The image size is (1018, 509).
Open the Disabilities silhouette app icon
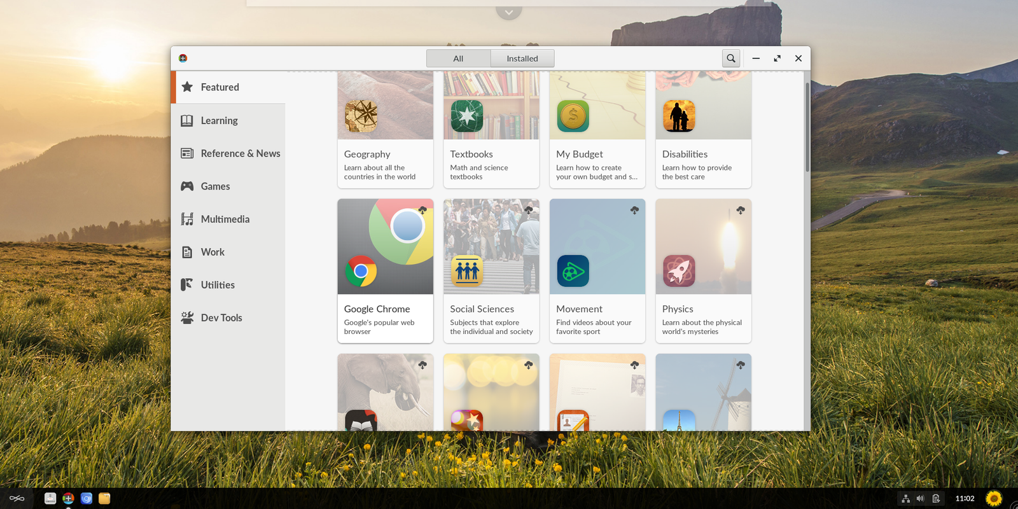click(x=679, y=116)
